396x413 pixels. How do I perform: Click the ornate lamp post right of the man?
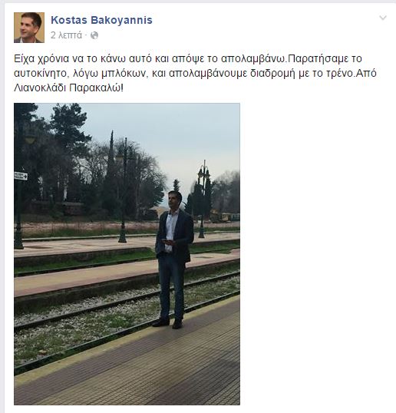tap(203, 199)
